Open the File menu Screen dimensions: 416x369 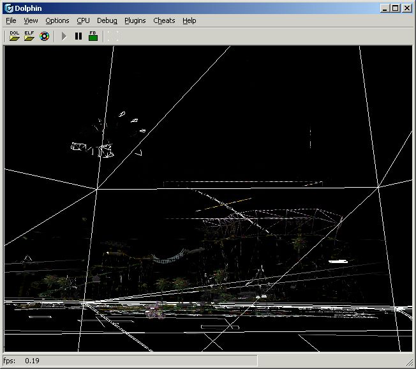click(11, 20)
